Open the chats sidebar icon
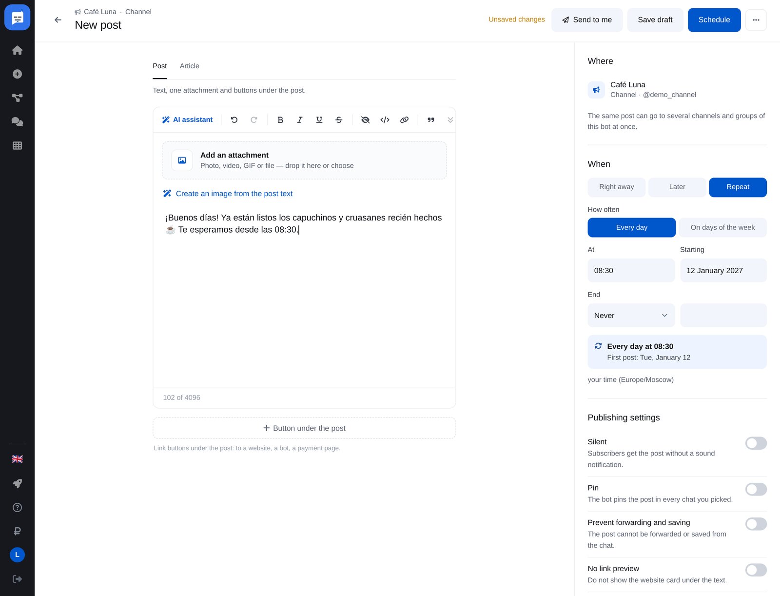This screenshot has width=780, height=596. [17, 122]
